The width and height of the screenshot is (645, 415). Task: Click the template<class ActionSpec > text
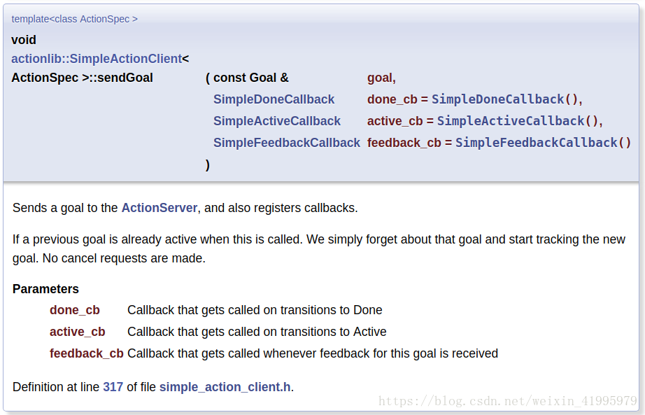click(74, 19)
